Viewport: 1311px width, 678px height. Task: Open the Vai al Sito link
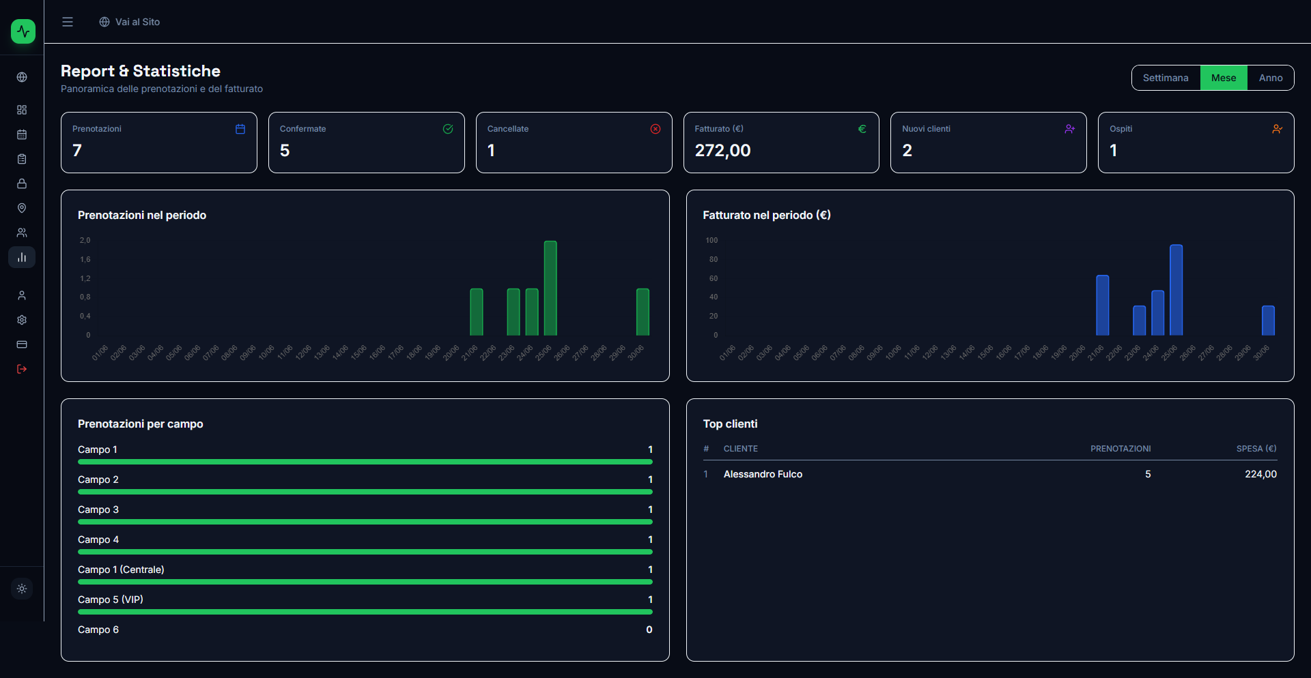[130, 22]
